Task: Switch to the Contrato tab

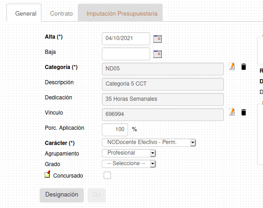Action: (61, 13)
